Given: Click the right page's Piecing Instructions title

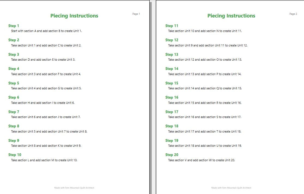Looking at the screenshot, I should (231, 16).
